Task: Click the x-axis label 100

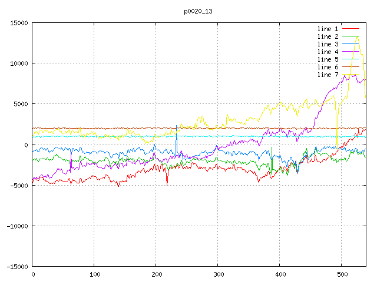Action: [x=95, y=274]
